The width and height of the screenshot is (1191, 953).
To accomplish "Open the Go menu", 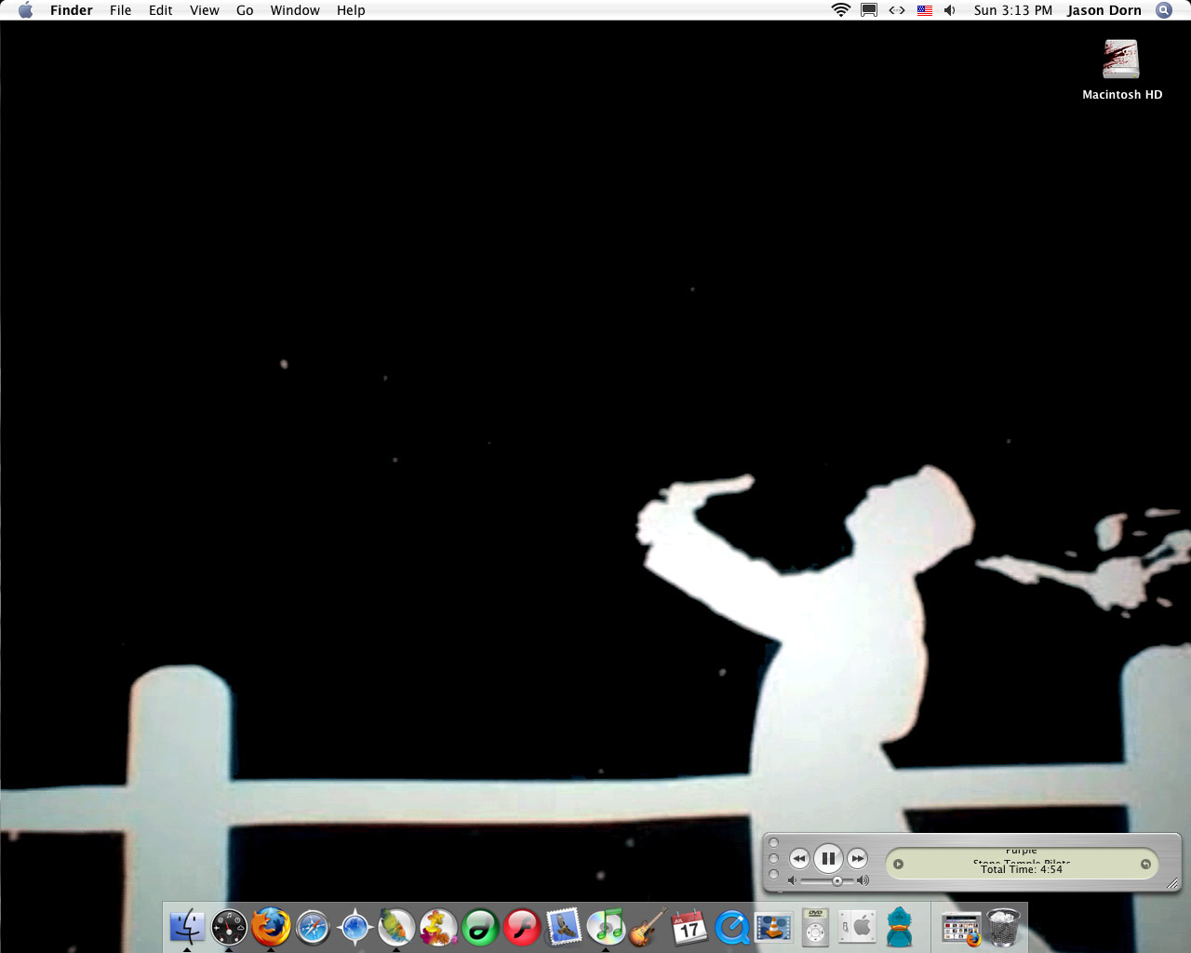I will (x=245, y=10).
